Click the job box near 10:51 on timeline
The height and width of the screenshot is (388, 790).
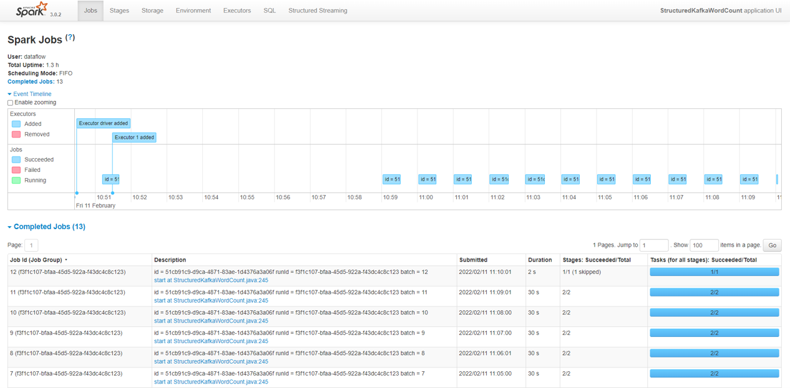(111, 179)
